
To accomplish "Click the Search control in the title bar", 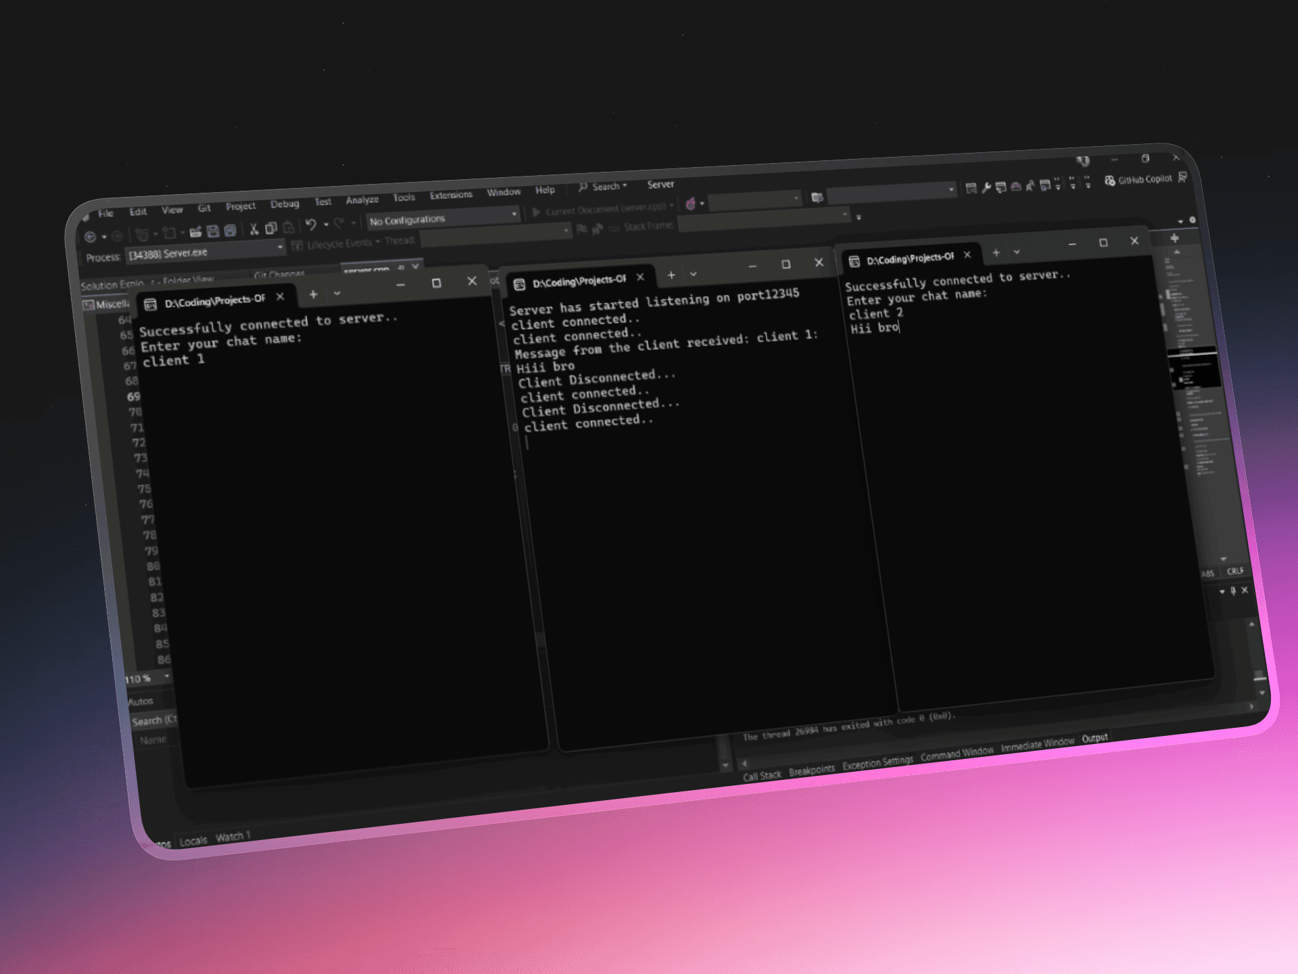I will pyautogui.click(x=605, y=187).
